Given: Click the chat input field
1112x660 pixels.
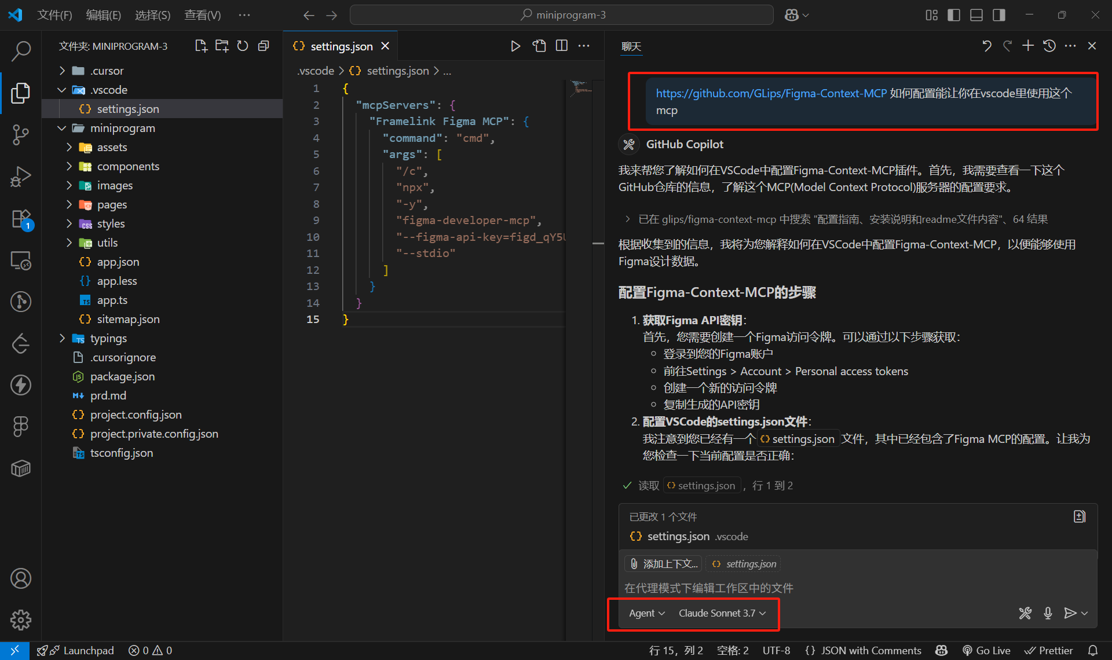Looking at the screenshot, I should point(858,588).
